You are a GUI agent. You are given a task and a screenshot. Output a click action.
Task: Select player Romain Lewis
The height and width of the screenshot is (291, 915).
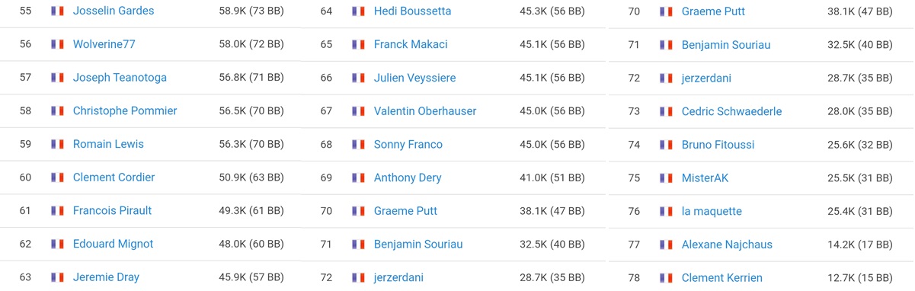click(108, 144)
